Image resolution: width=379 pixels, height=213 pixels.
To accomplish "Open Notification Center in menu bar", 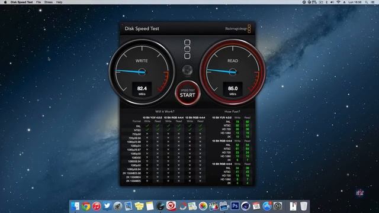I will [x=373, y=2].
